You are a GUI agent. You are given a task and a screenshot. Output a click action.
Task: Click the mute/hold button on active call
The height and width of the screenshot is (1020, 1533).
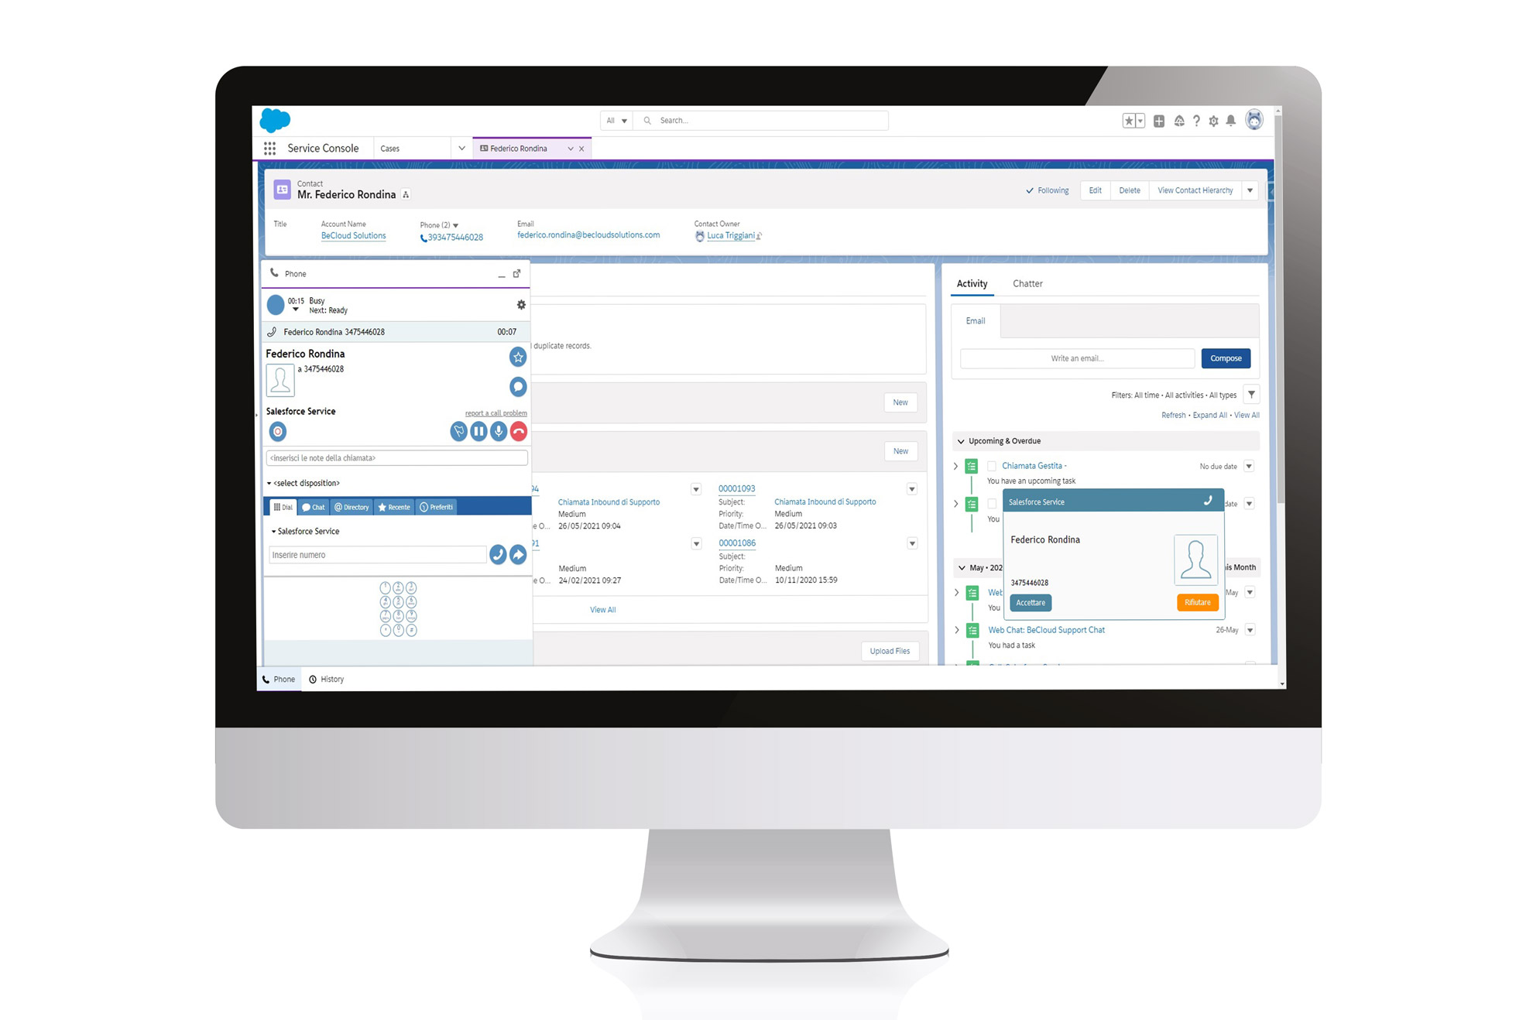pyautogui.click(x=479, y=432)
